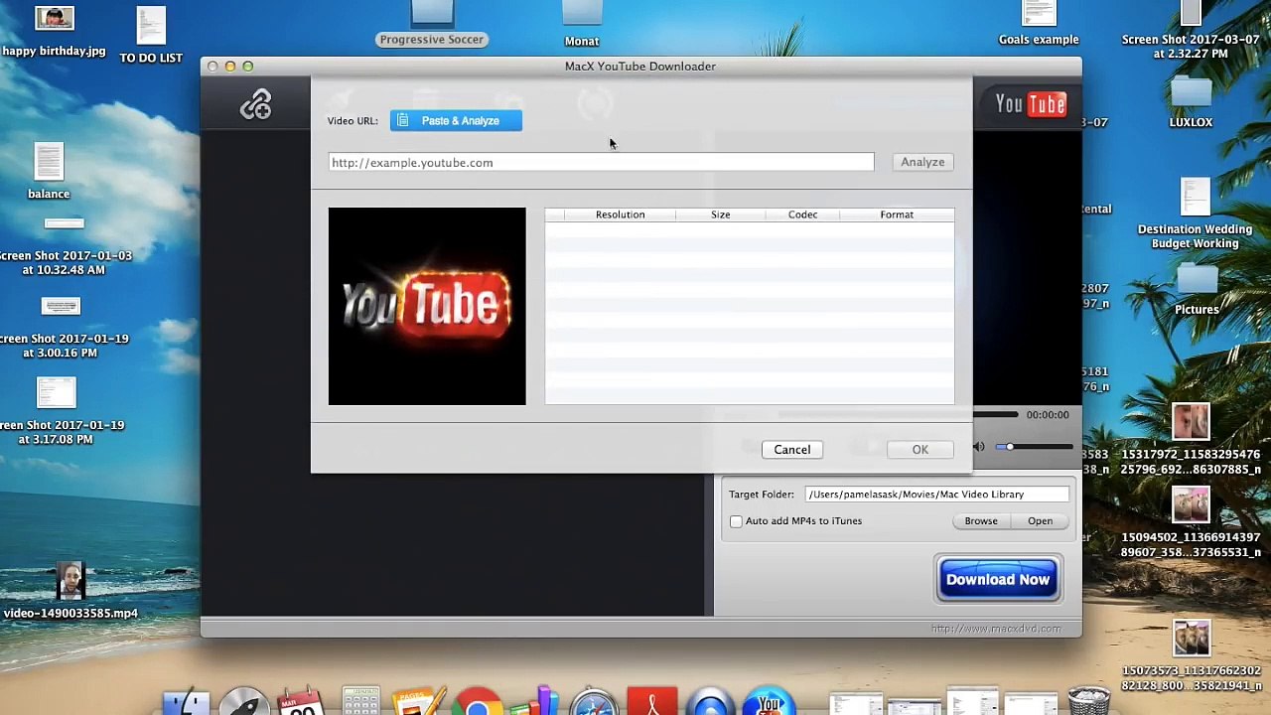Open Finder from the Dock

point(186,703)
